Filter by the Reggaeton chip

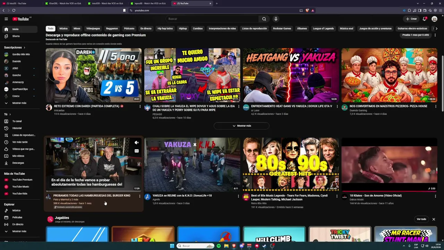(x=112, y=28)
